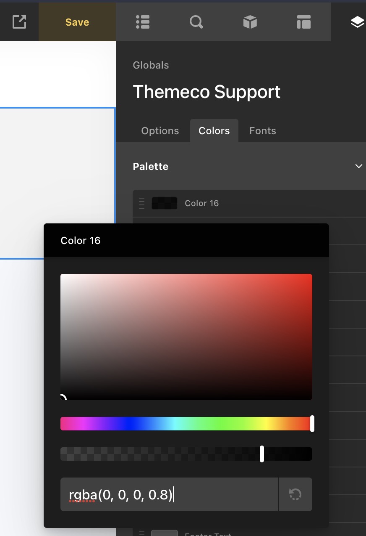Click the Globals breadcrumb label
This screenshot has width=366, height=536.
[151, 65]
